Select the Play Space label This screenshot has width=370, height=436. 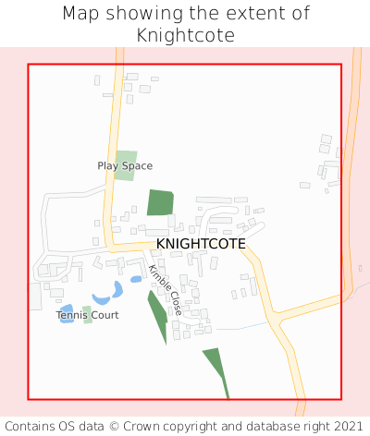coord(125,166)
